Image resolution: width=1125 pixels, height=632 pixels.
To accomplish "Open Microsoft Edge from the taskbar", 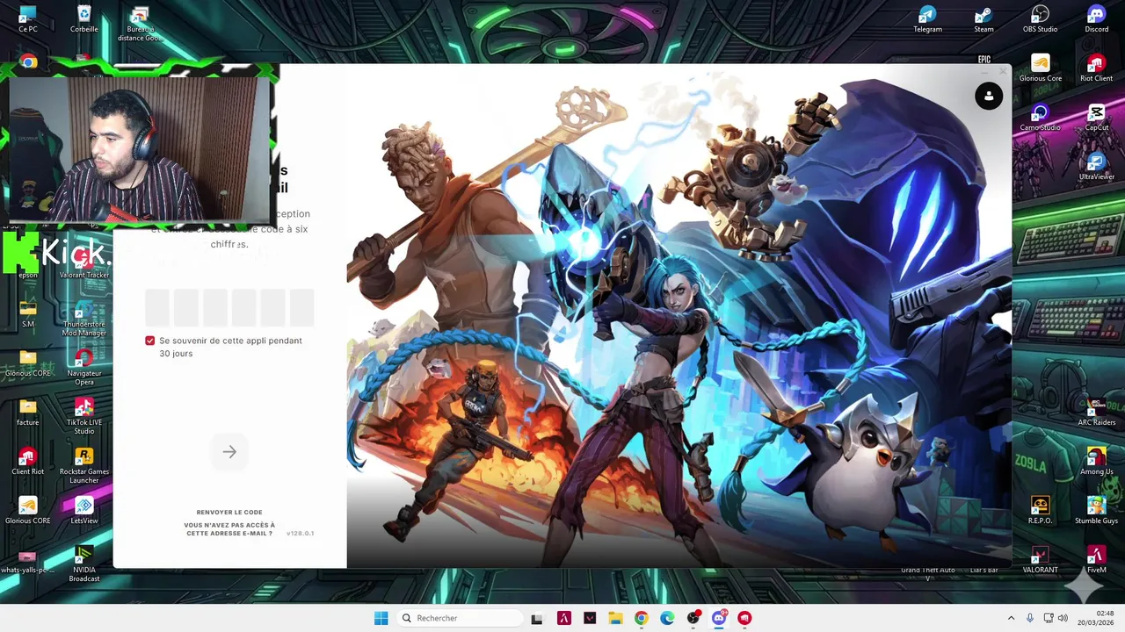I will click(667, 618).
